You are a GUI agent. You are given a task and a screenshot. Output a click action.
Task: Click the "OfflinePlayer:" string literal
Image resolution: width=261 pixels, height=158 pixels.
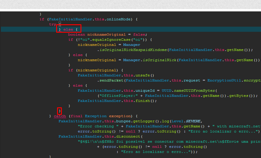(x=119, y=96)
